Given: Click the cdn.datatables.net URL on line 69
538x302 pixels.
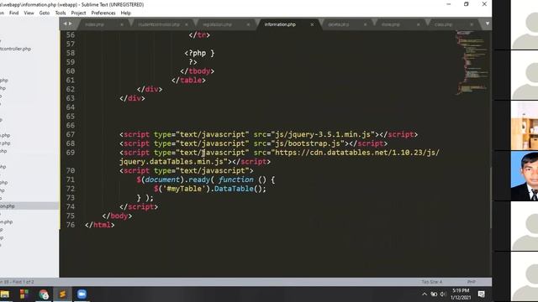Looking at the screenshot, I should click(357, 153).
